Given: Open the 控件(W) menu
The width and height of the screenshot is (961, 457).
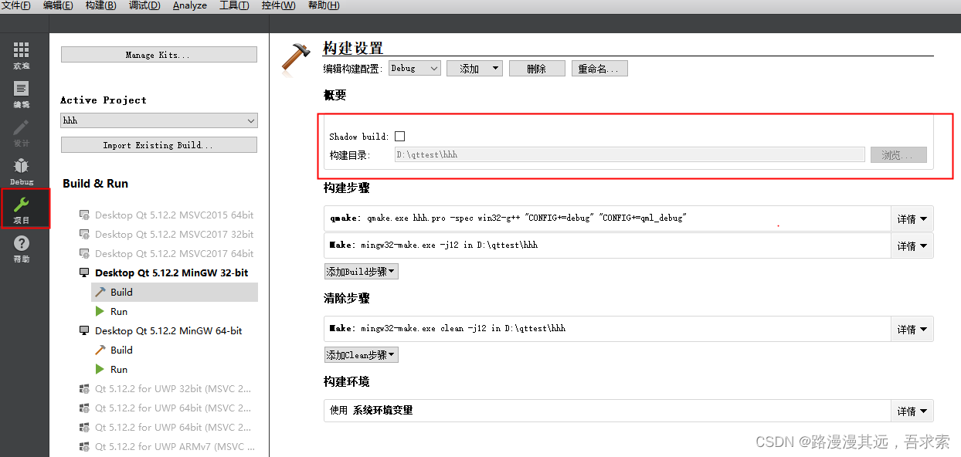Looking at the screenshot, I should 278,5.
